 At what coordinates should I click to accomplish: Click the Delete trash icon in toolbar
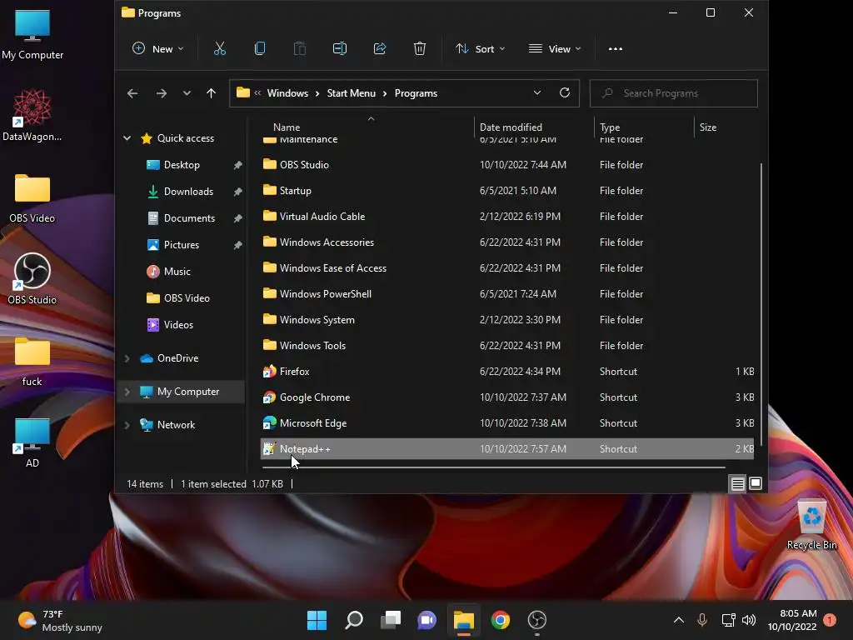click(420, 49)
